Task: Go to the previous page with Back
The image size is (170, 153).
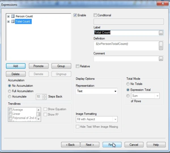Action: (71, 145)
